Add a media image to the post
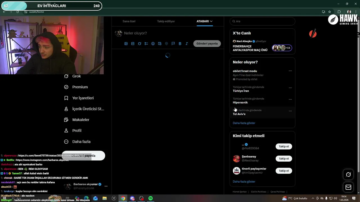The width and height of the screenshot is (360, 202). (x=126, y=43)
